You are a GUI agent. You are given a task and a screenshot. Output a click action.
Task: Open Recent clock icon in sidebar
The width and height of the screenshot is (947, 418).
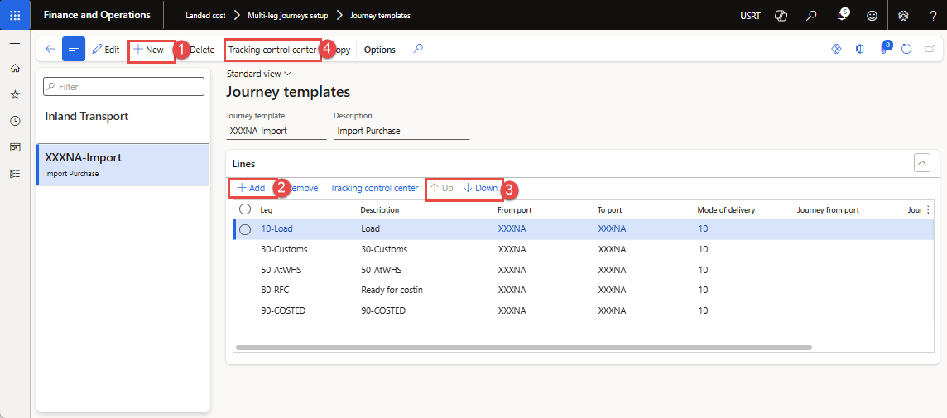(15, 121)
